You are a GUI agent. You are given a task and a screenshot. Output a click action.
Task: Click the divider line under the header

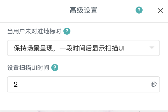click(x=83, y=22)
